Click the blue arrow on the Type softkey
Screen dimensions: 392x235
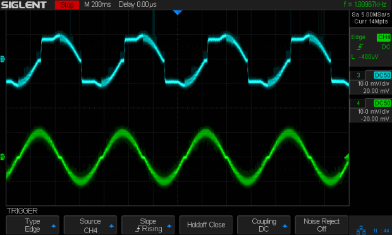(54, 226)
